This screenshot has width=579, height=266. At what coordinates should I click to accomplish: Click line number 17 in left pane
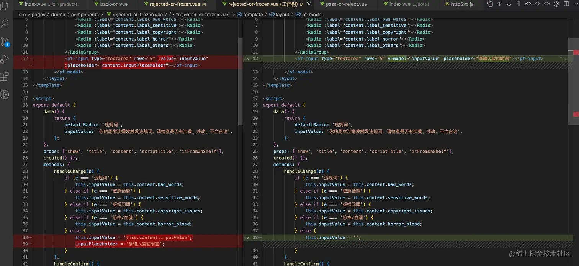pos(25,98)
